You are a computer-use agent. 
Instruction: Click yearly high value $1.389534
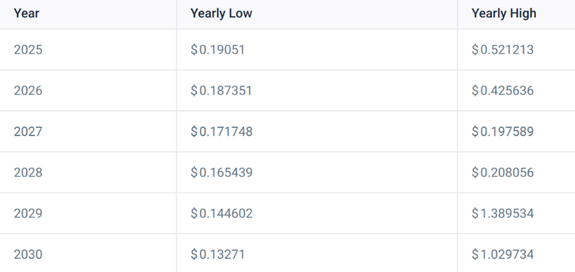(502, 213)
